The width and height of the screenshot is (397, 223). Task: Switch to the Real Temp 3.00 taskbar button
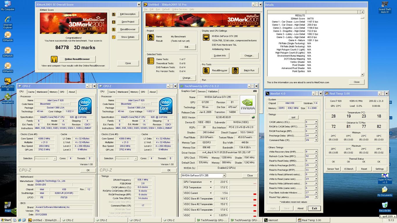tap(313, 220)
